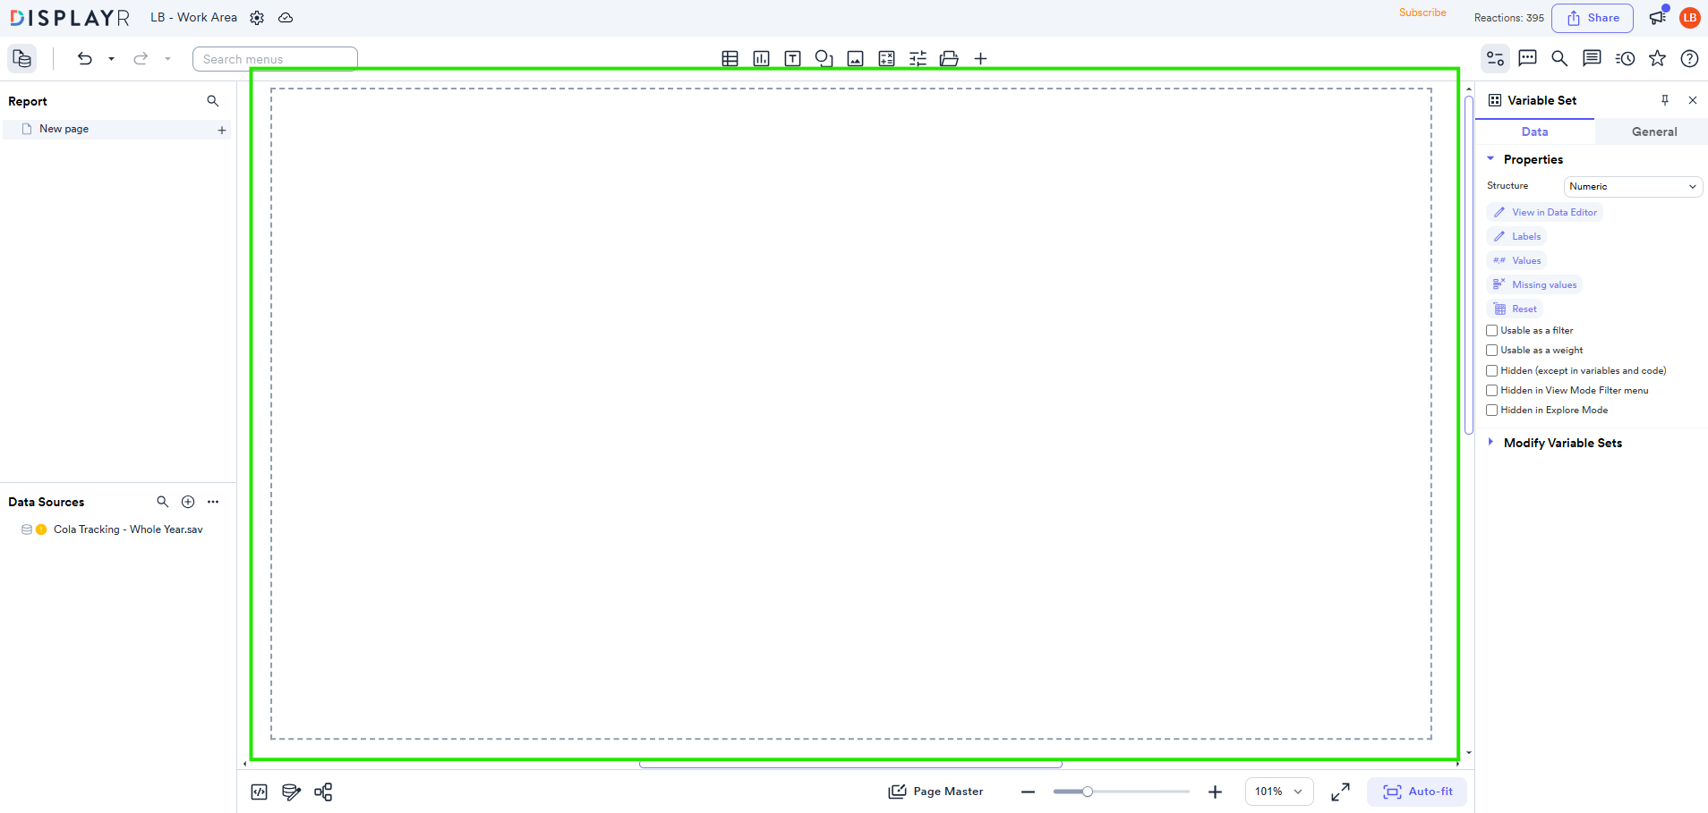Open the Visualization chart tool

coord(761,58)
